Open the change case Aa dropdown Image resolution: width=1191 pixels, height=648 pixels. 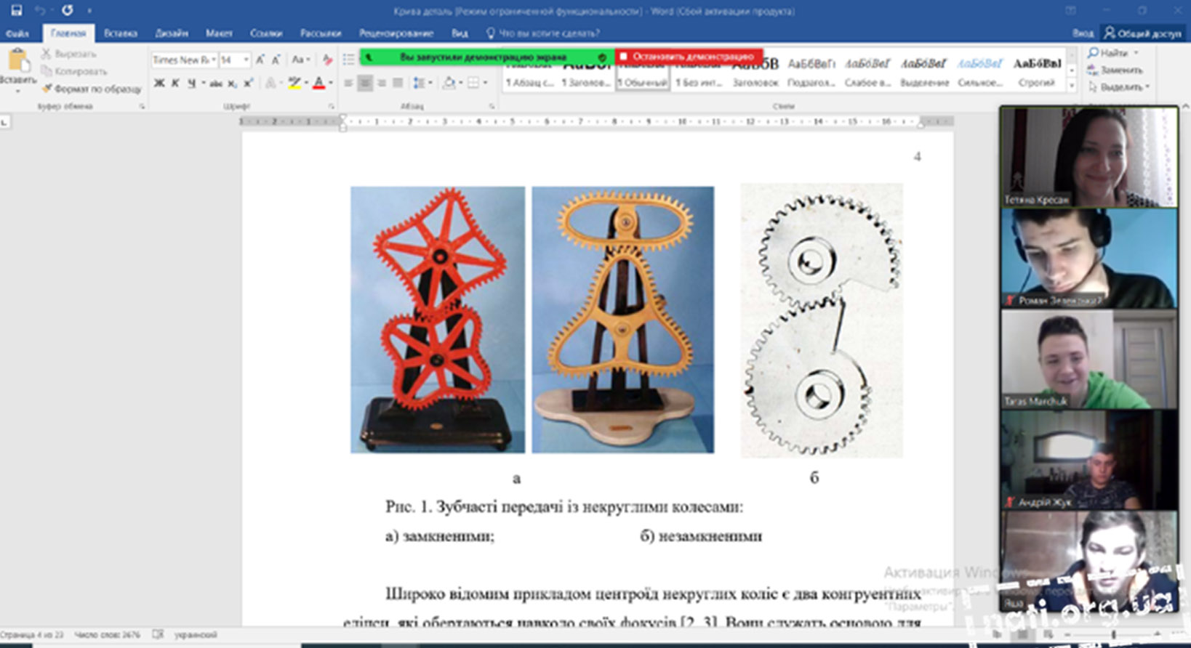(300, 60)
